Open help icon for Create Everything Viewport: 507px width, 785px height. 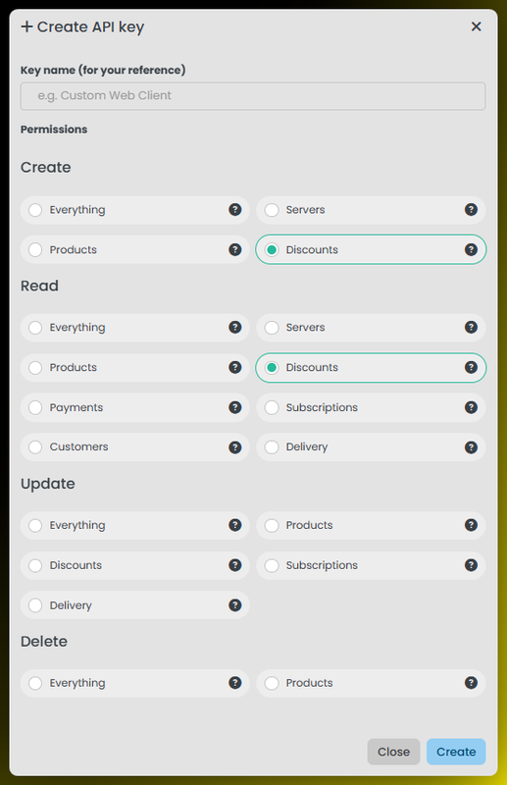pyautogui.click(x=234, y=210)
